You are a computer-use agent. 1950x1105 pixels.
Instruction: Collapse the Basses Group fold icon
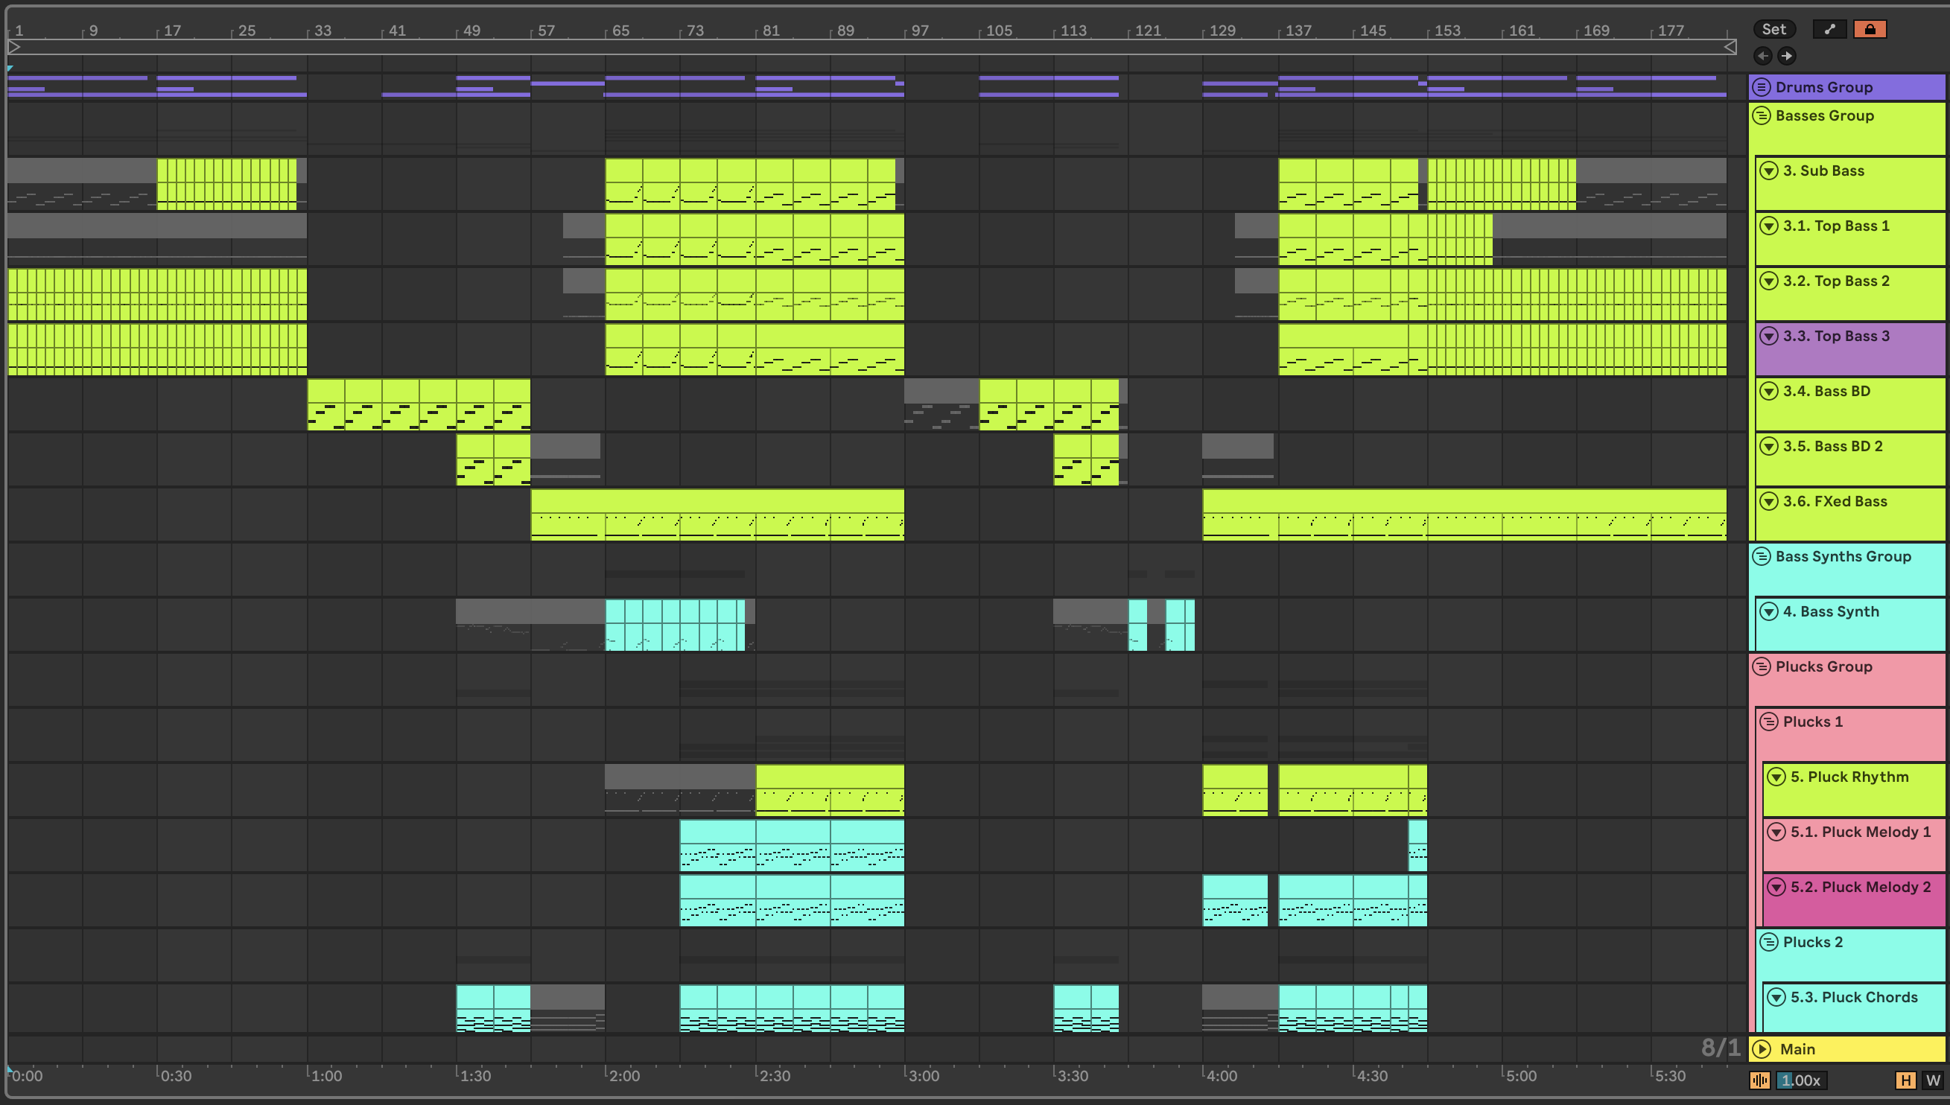point(1761,115)
